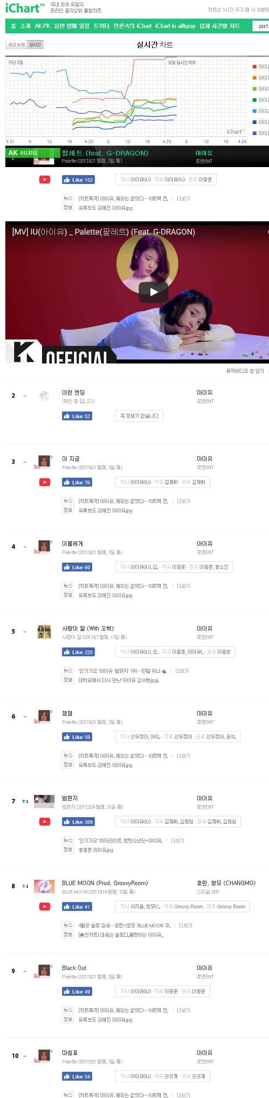Expand 더보기 for BLUE MOON news
The width and height of the screenshot is (269, 1098).
pos(186,925)
